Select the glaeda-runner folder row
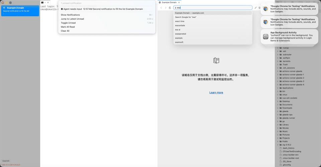321x167 pixels. tap(298, 118)
